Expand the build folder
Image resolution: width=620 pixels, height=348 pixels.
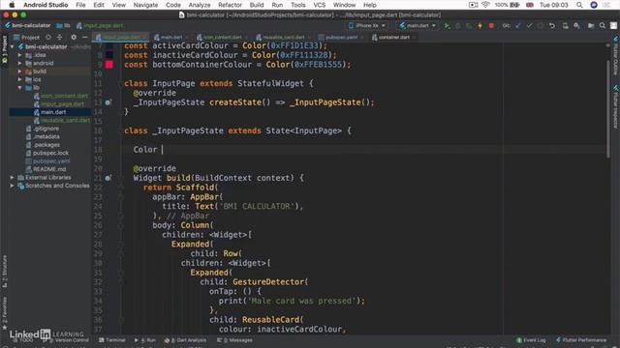[x=19, y=72]
